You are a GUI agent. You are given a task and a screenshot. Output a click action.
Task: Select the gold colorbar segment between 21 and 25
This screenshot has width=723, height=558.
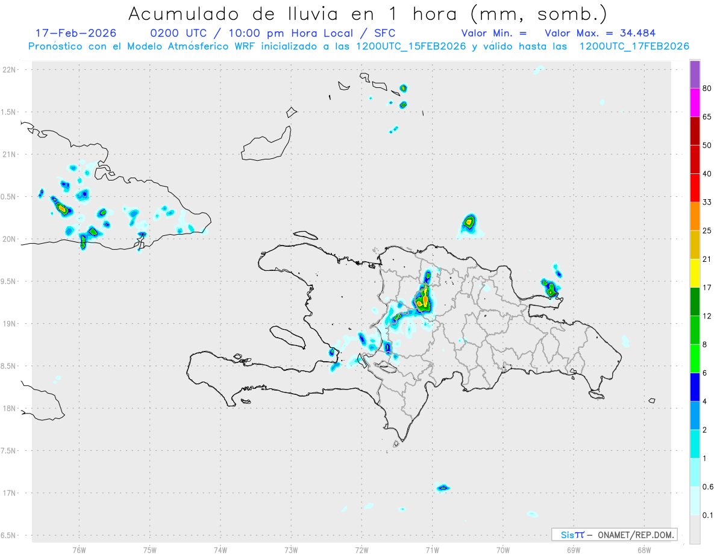coord(695,244)
